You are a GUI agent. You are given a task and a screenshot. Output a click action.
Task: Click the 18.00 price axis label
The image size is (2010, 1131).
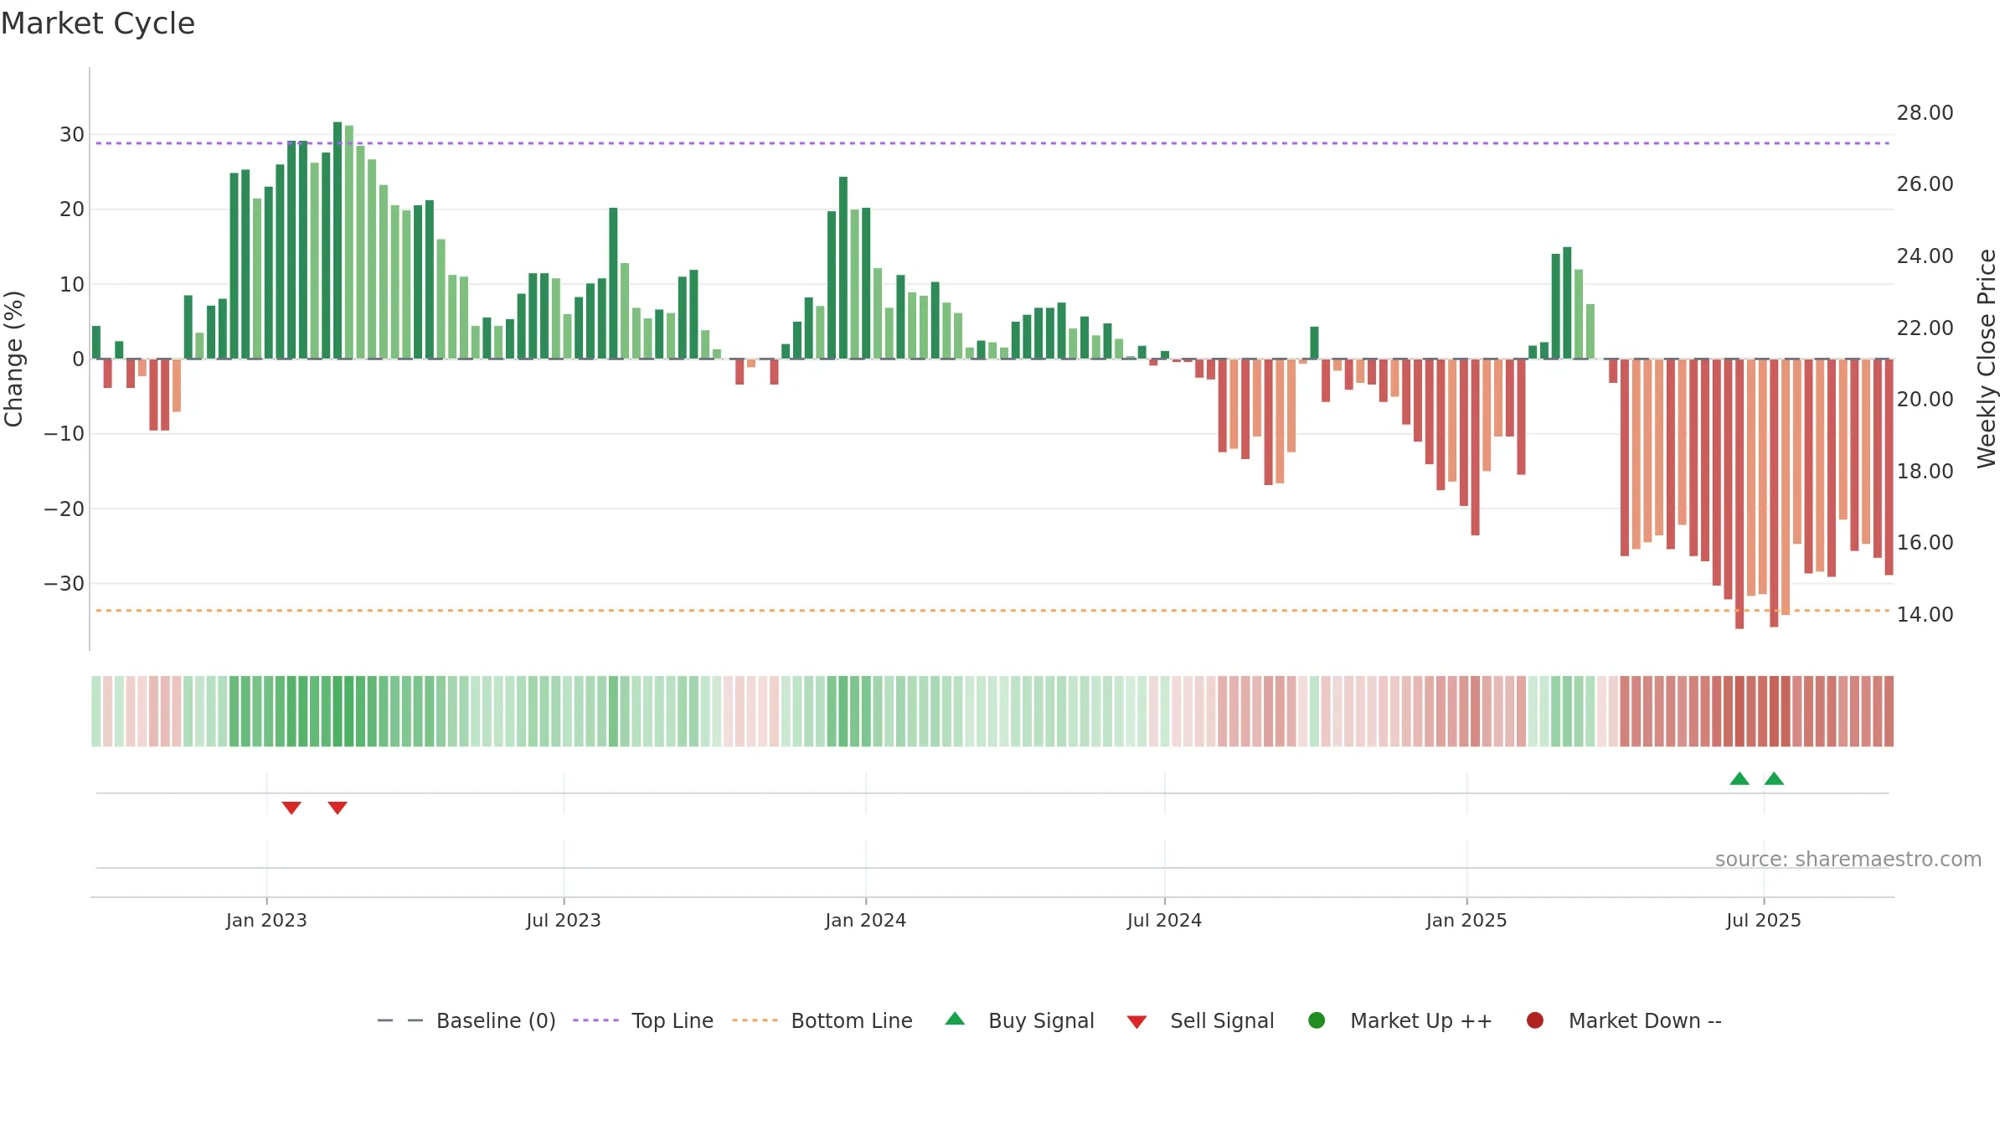coord(1925,471)
